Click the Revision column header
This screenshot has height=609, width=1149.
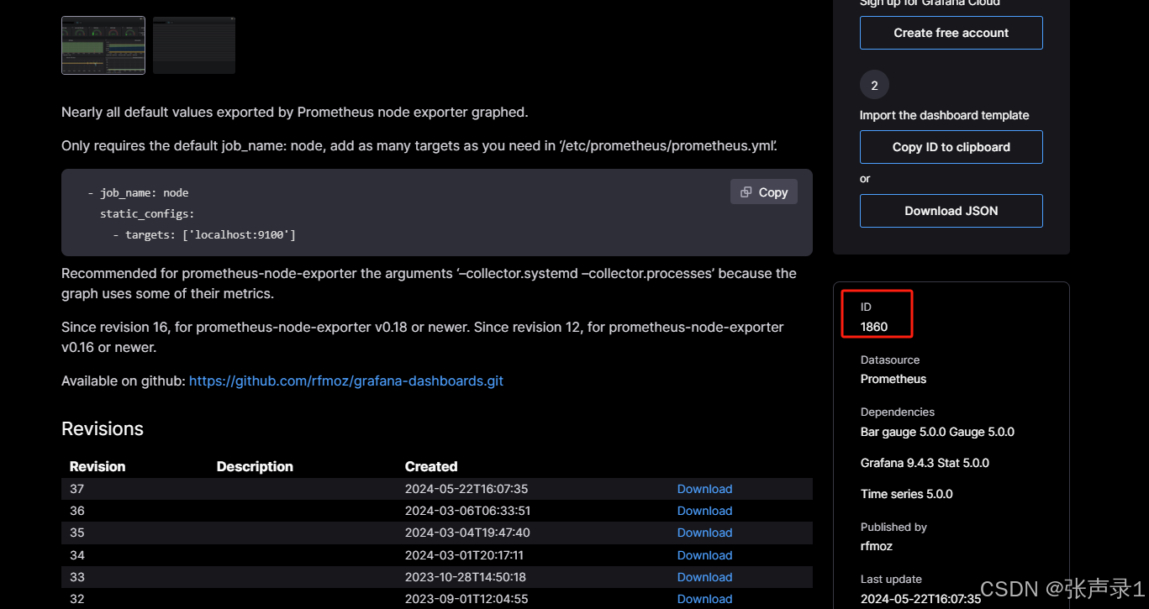pos(98,466)
